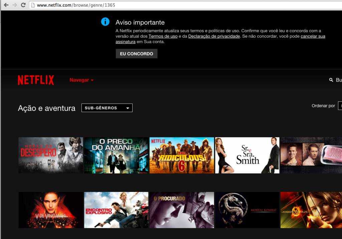Open the Termos de uso link
The image size is (342, 239).
[x=163, y=36]
